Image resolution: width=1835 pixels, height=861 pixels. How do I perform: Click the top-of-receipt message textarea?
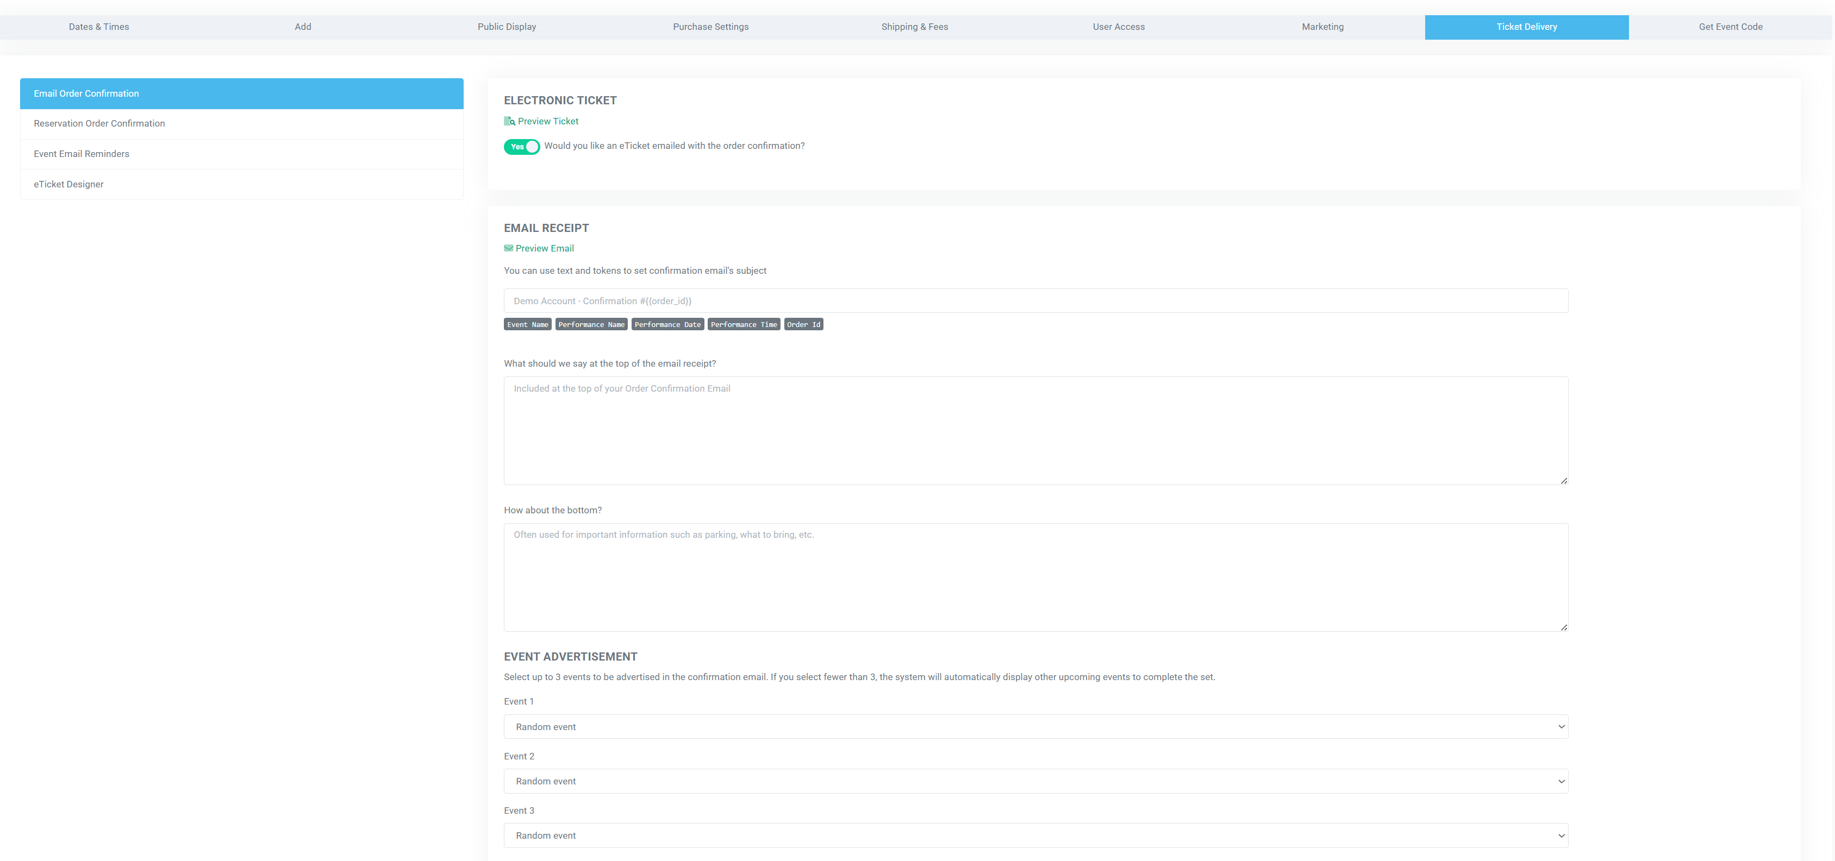[1035, 431]
